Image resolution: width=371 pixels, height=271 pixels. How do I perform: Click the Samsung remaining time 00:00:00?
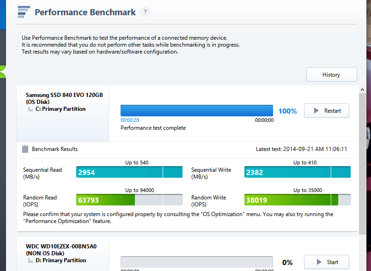264,120
